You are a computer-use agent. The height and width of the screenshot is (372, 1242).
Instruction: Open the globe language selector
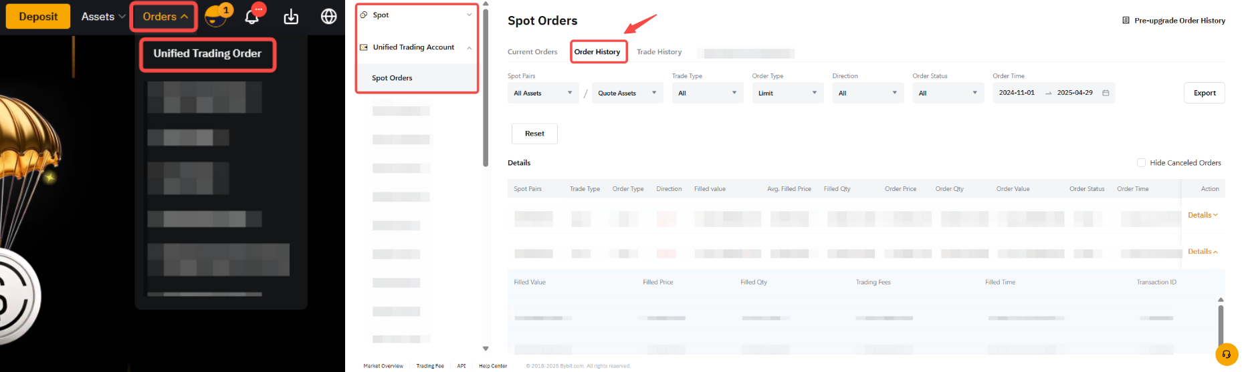point(328,17)
